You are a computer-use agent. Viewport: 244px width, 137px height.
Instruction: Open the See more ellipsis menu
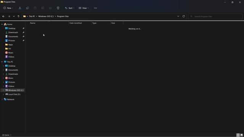coord(95,8)
